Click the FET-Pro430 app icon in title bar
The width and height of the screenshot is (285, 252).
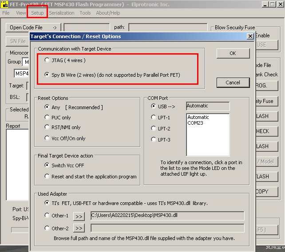(x=4, y=4)
